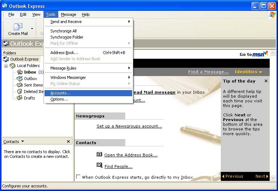Click Open the Address Book link
Viewport: 278px width, 191px height.
(x=131, y=155)
